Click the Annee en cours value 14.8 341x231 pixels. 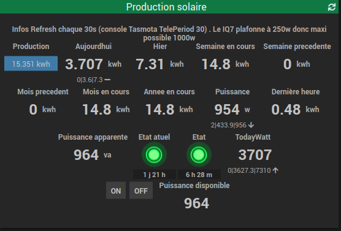pyautogui.click(x=160, y=109)
